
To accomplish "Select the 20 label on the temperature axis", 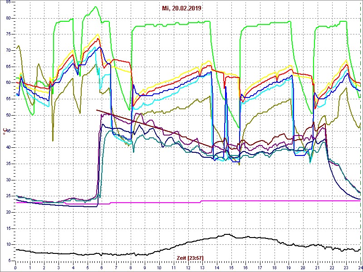I will 8,212.
